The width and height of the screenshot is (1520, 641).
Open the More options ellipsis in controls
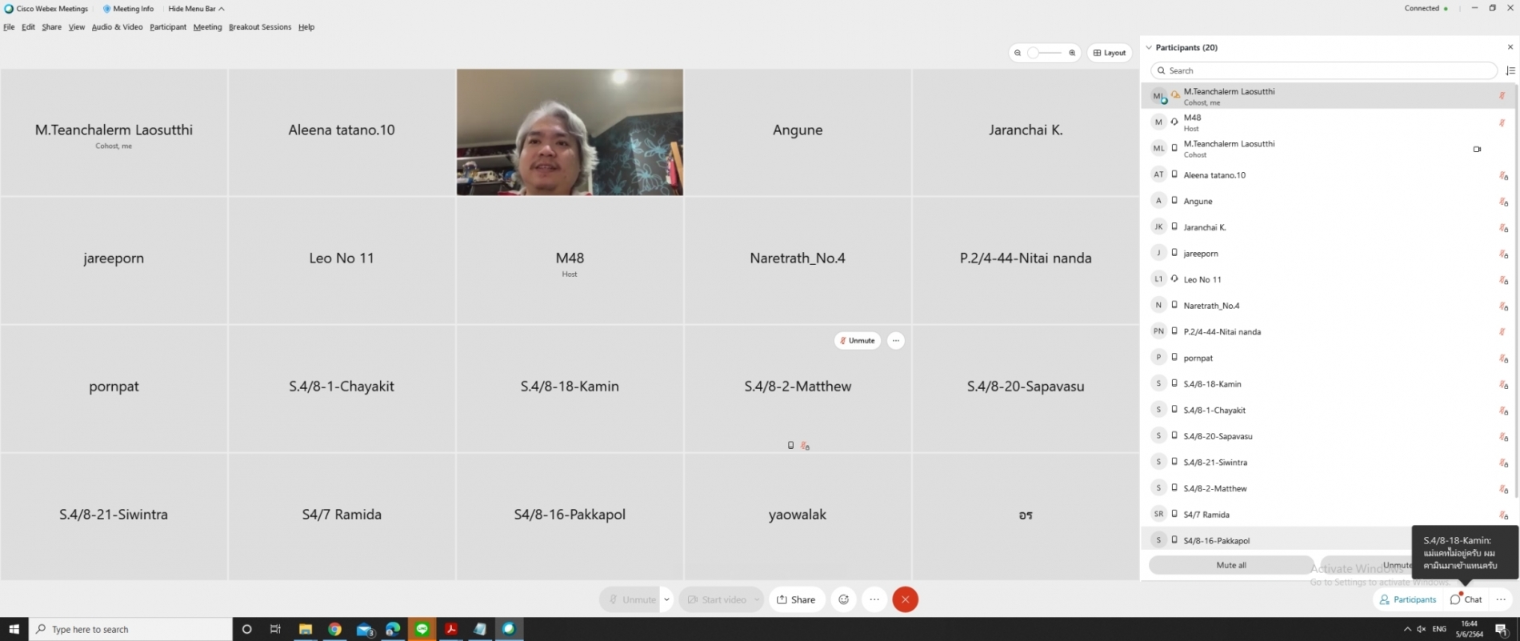coord(874,599)
